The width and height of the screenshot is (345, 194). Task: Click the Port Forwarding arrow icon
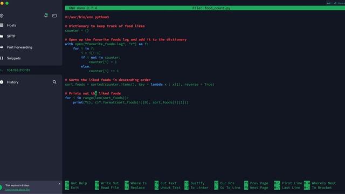pyautogui.click(x=2, y=47)
